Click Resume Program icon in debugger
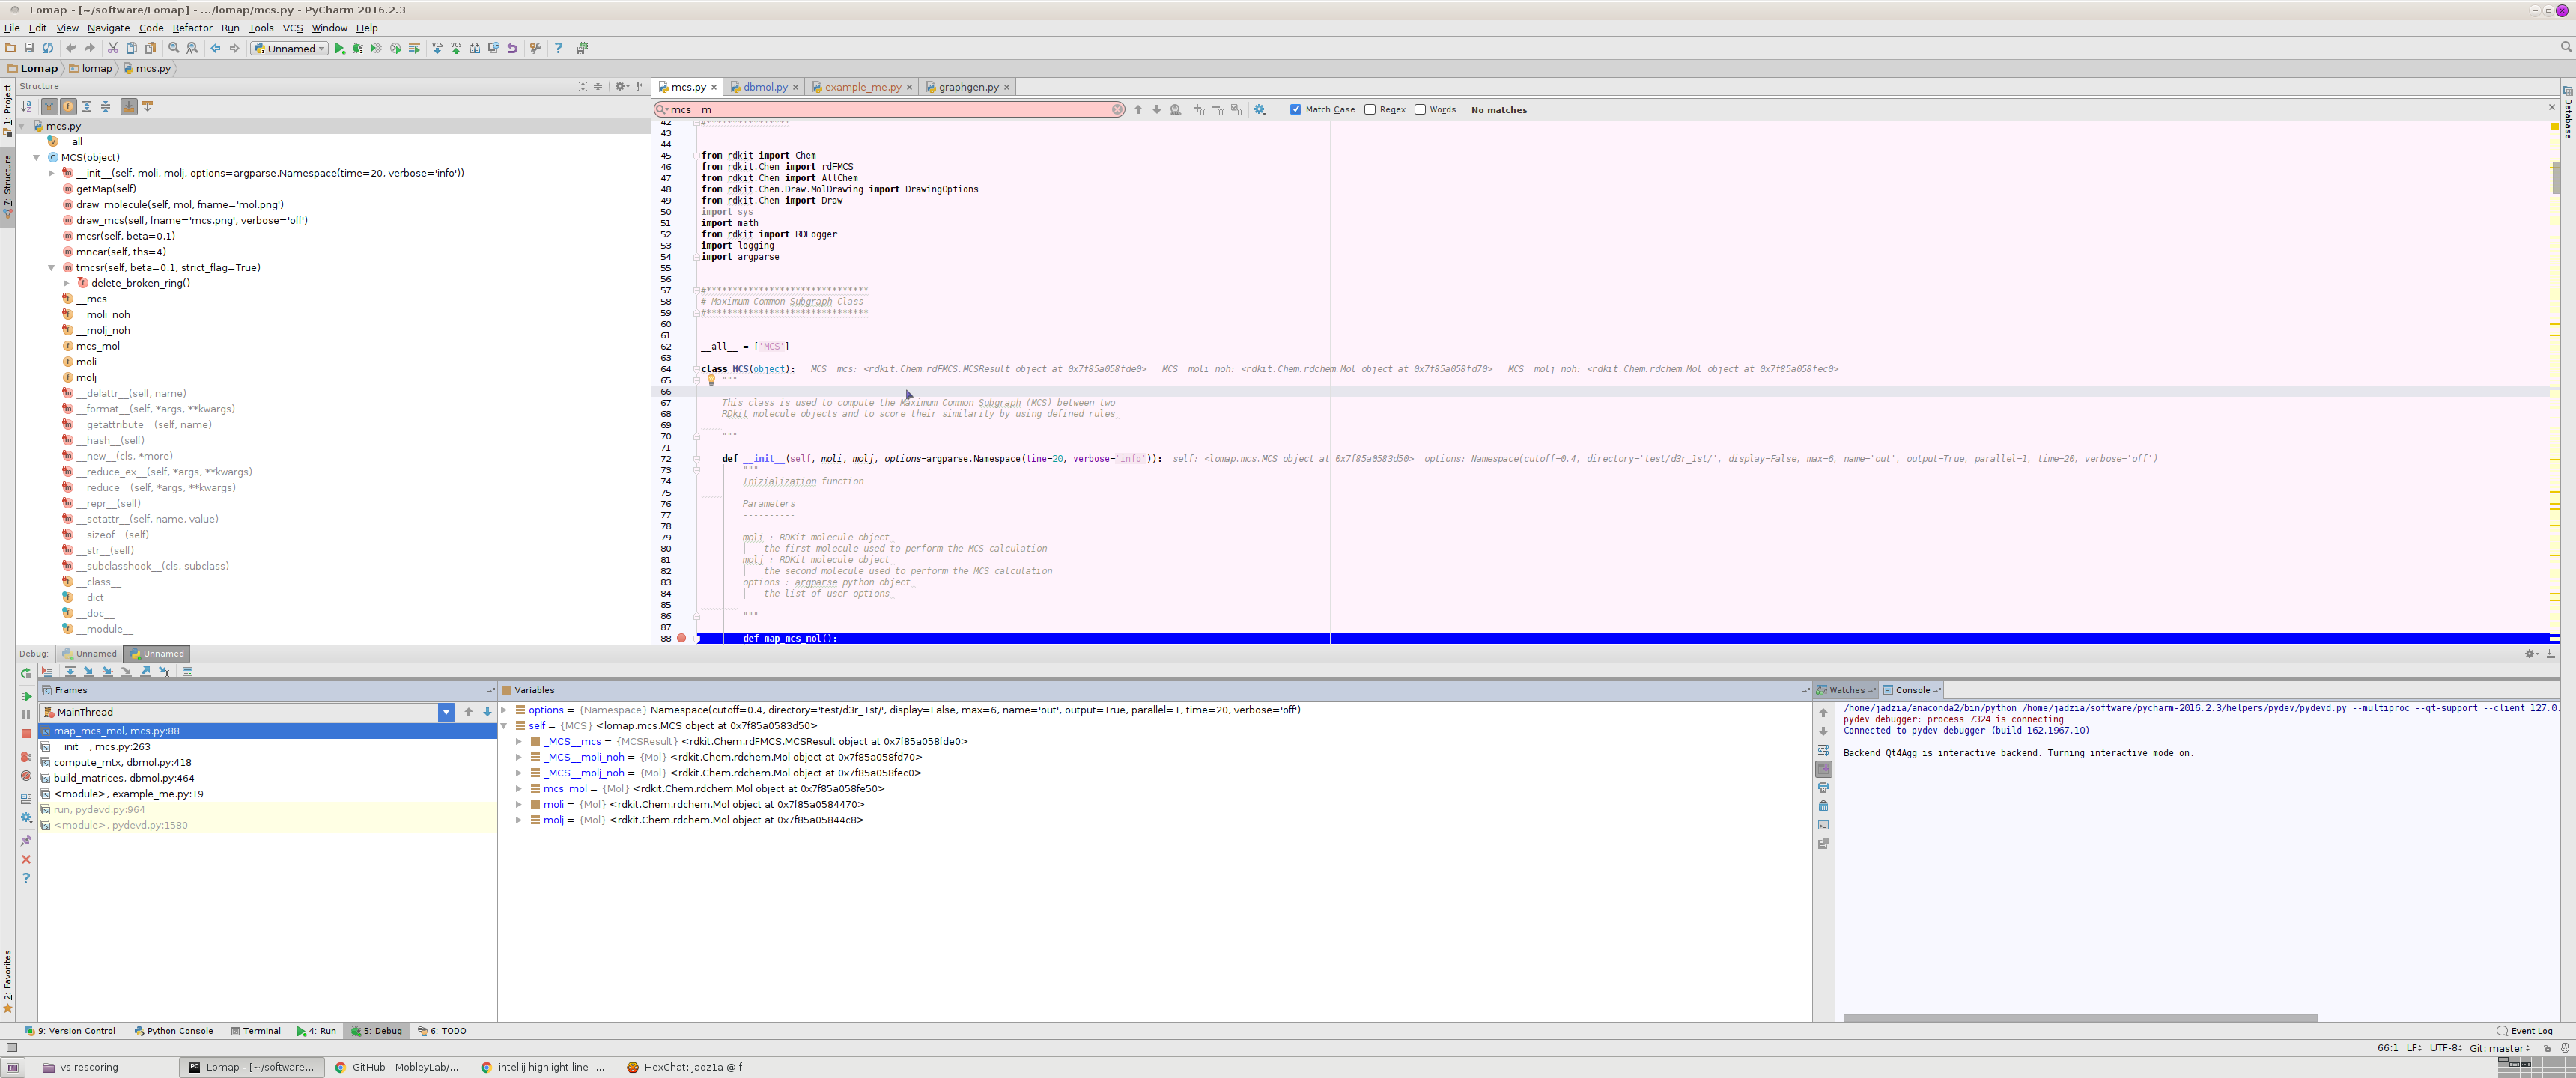 coord(26,697)
